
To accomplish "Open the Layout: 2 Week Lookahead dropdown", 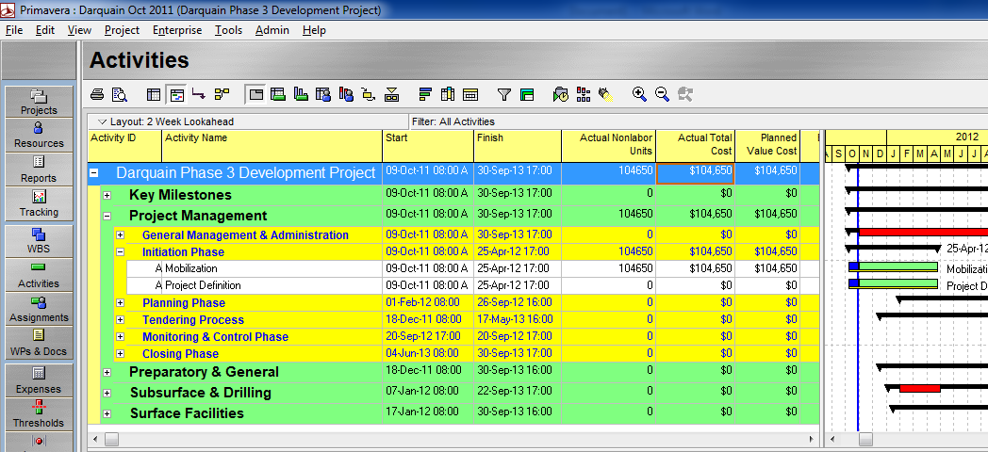I will click(x=250, y=121).
